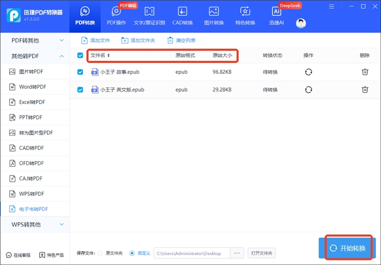Delete 小王子 英文版.epub with trash icon

click(365, 90)
